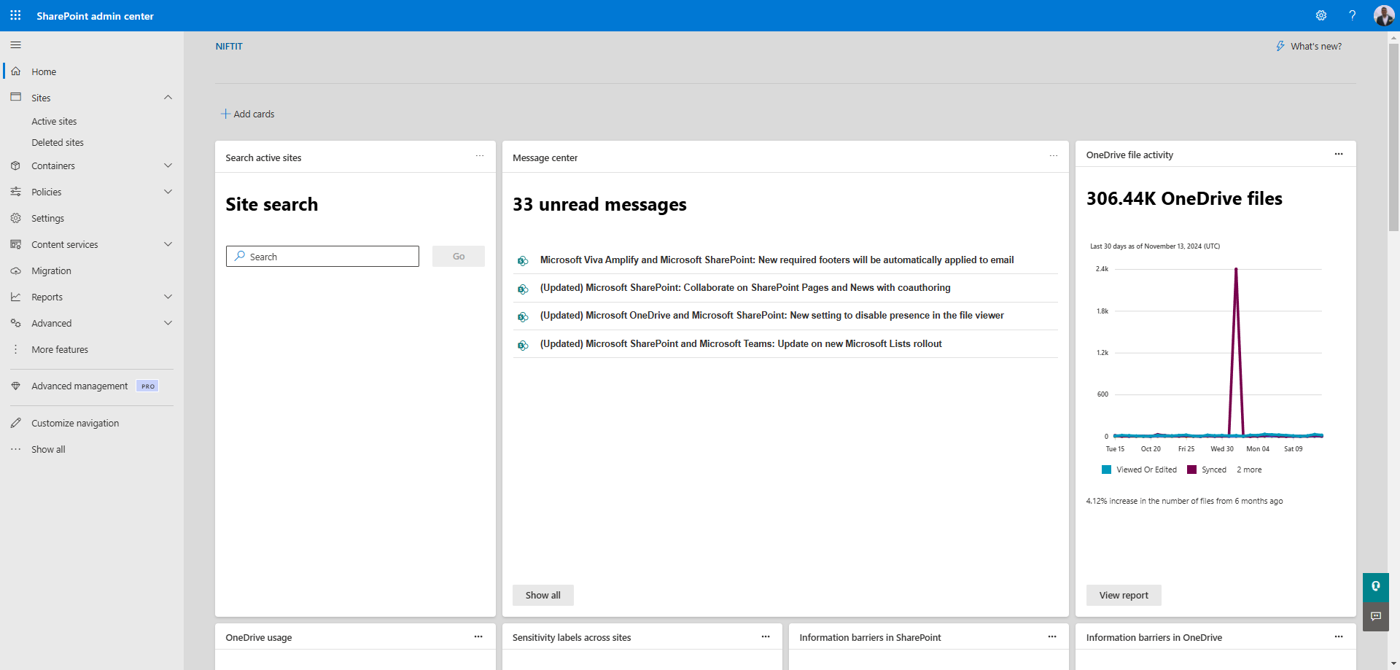
Task: Collapse the Sites section chevron
Action: point(168,97)
